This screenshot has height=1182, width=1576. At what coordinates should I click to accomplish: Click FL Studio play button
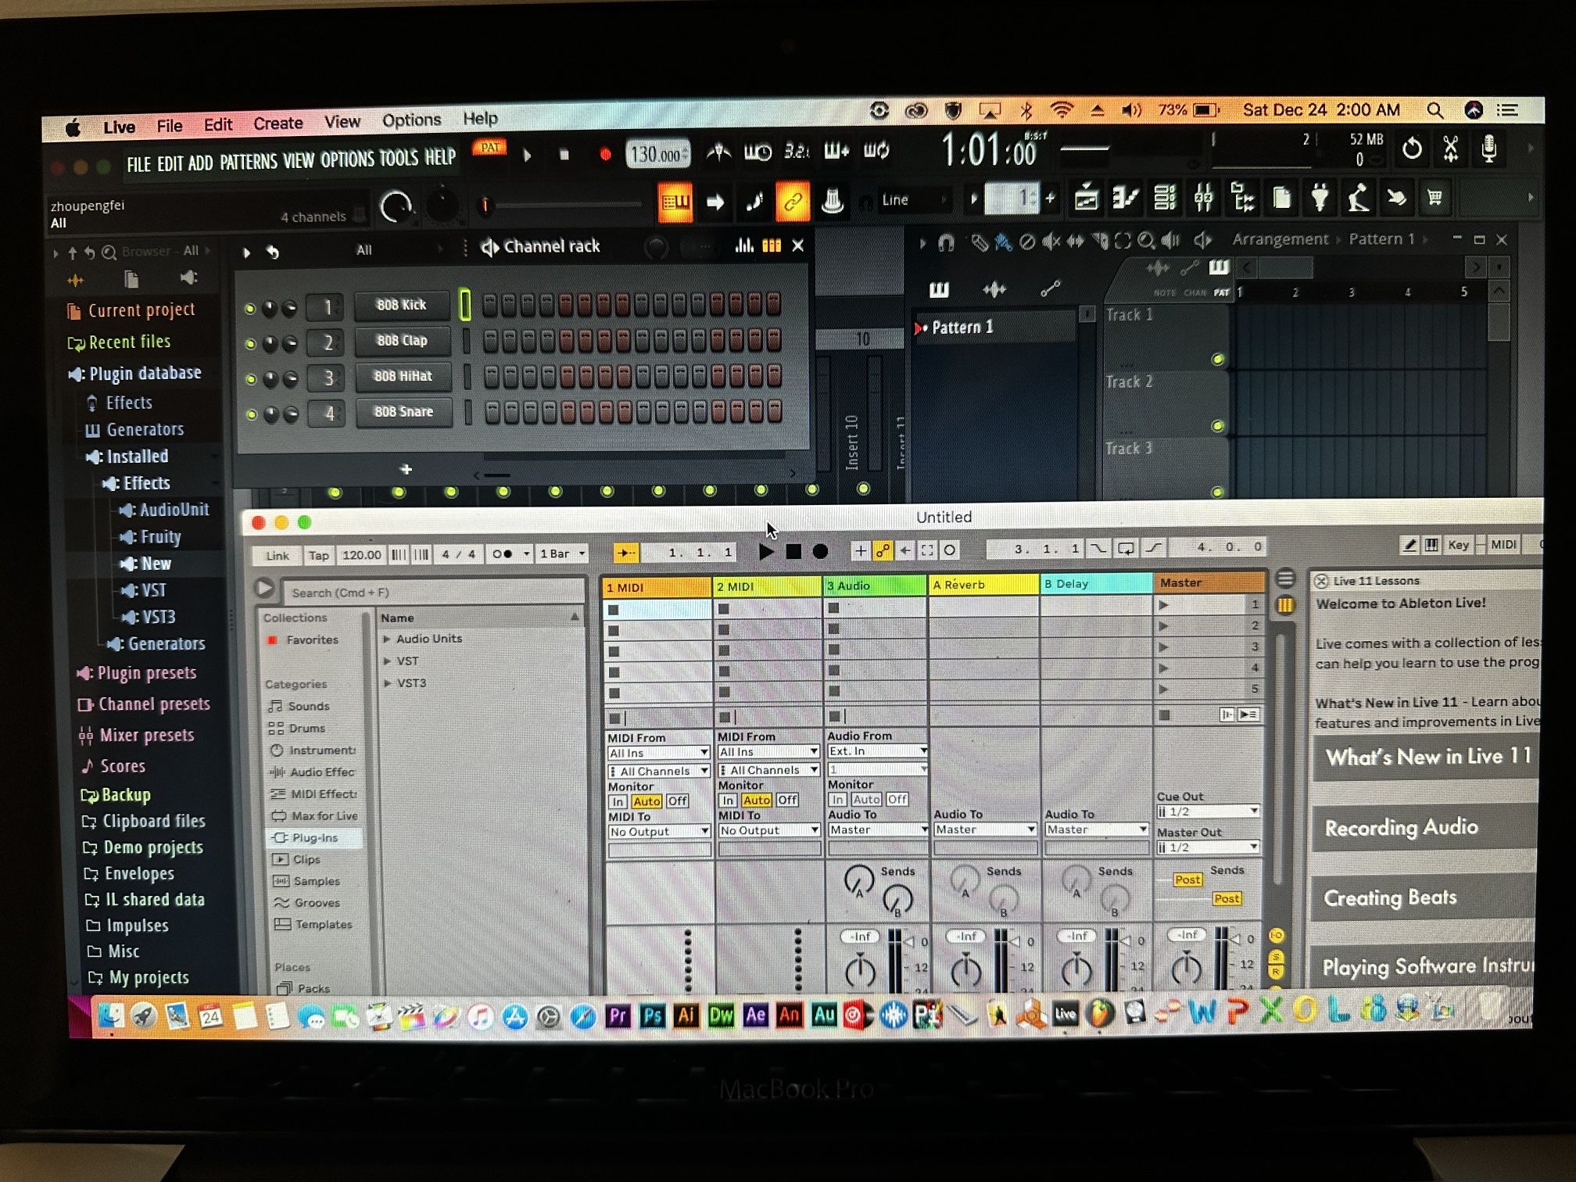point(528,155)
